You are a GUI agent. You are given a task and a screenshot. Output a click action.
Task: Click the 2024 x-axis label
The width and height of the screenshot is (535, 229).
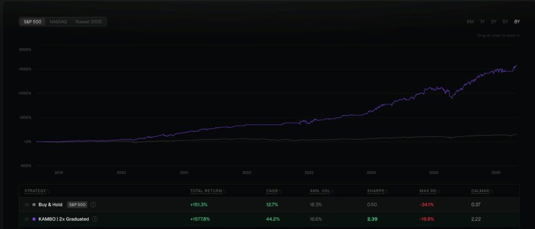coord(371,173)
